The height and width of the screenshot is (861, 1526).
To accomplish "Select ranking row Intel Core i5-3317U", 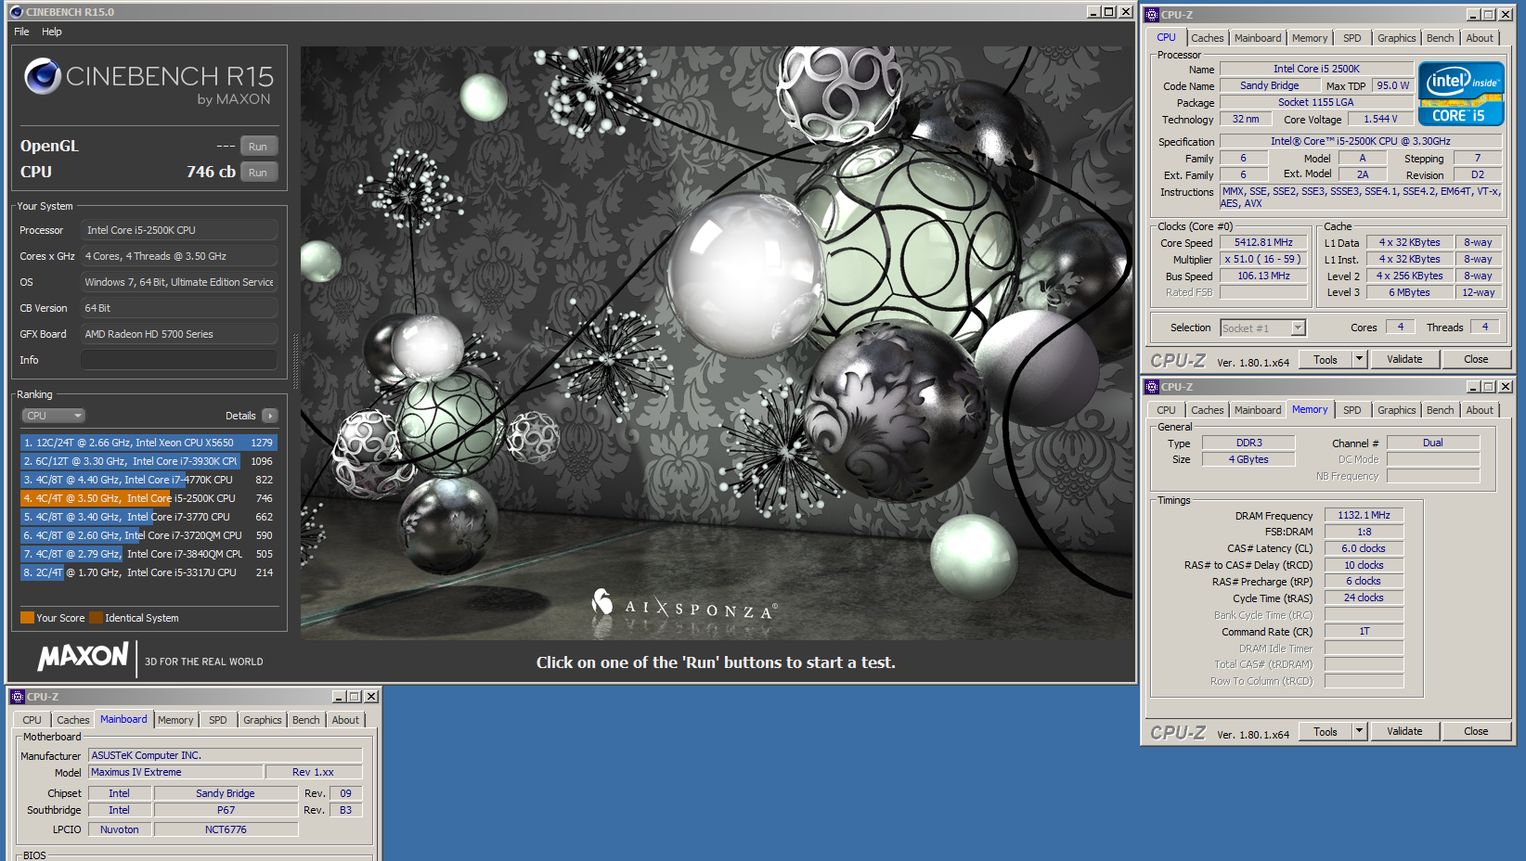I will coord(149,572).
